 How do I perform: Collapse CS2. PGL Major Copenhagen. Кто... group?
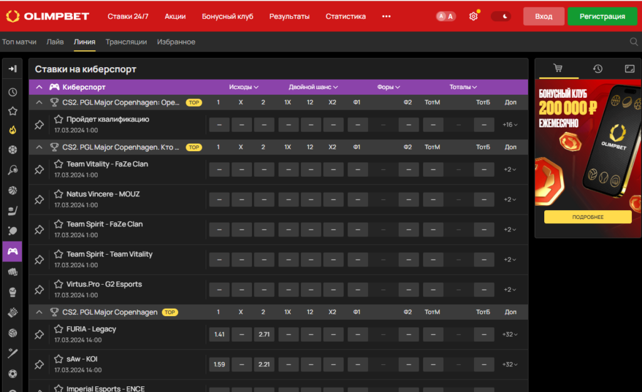(39, 147)
